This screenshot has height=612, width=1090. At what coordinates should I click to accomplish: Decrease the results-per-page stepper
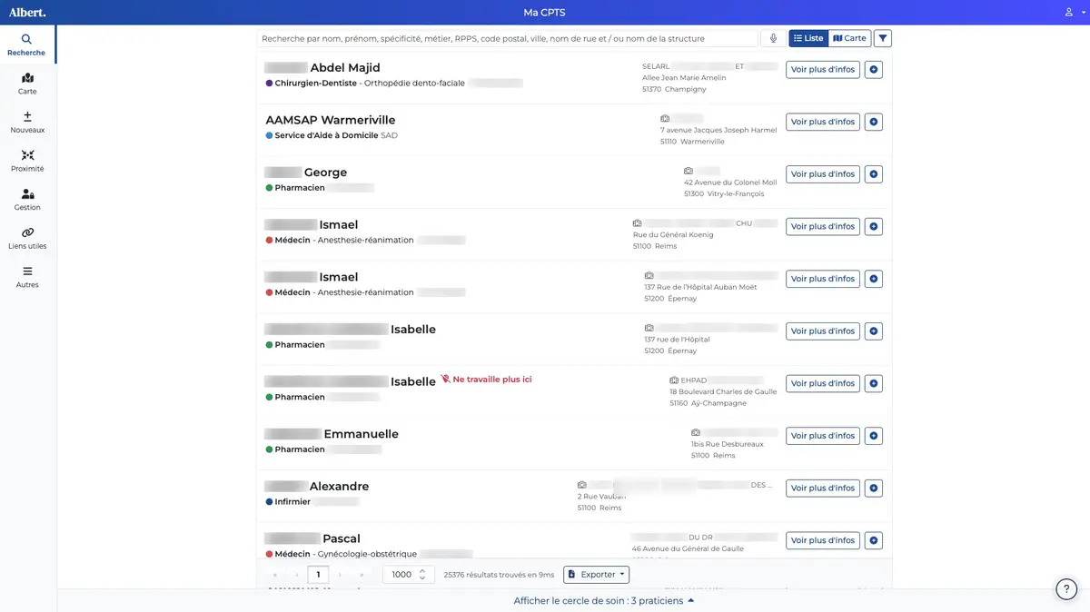(x=421, y=578)
